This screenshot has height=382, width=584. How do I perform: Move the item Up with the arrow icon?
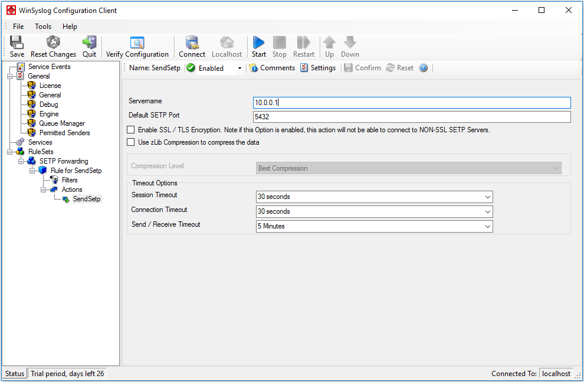tap(329, 47)
